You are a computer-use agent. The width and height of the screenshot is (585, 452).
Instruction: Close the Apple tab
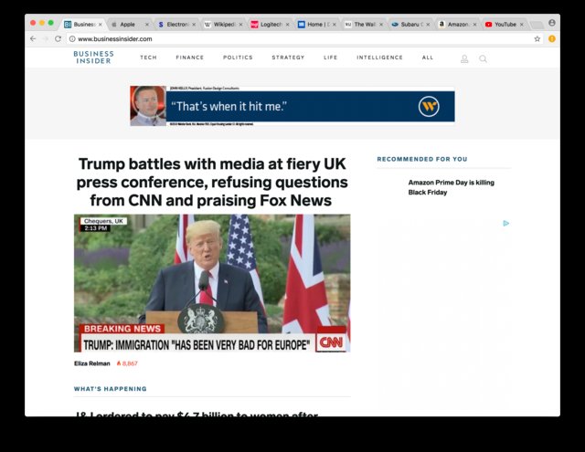(x=146, y=25)
